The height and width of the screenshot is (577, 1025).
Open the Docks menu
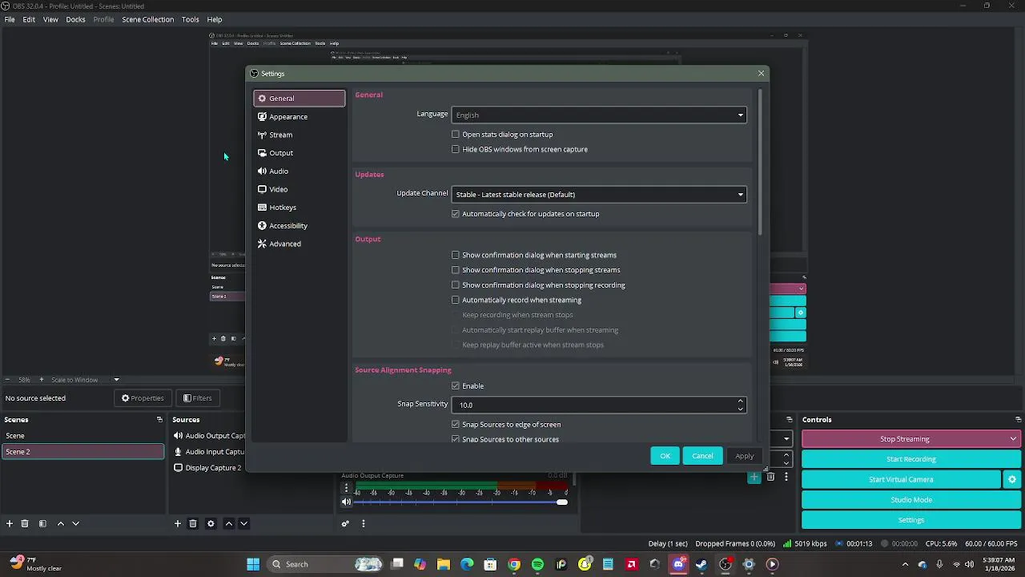(x=75, y=19)
